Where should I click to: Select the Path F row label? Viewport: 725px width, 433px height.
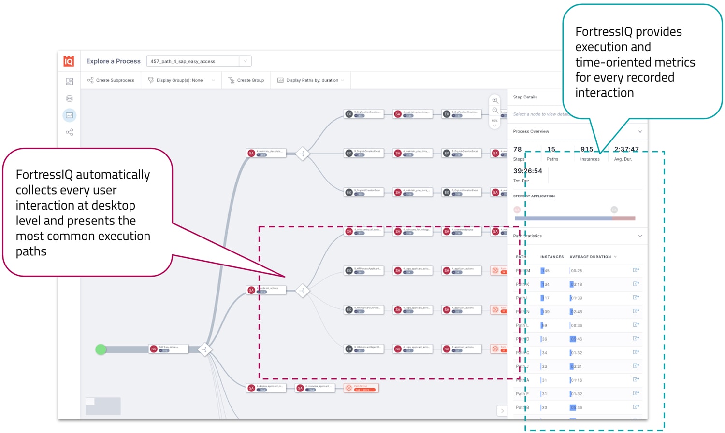point(522,394)
